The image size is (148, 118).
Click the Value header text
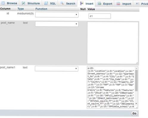(91, 9)
